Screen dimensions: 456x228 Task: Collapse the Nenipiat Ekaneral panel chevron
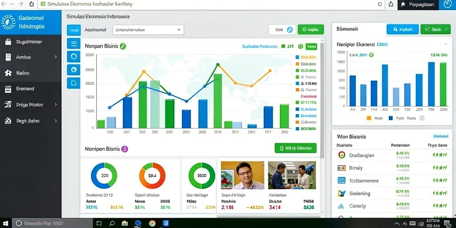click(x=445, y=45)
